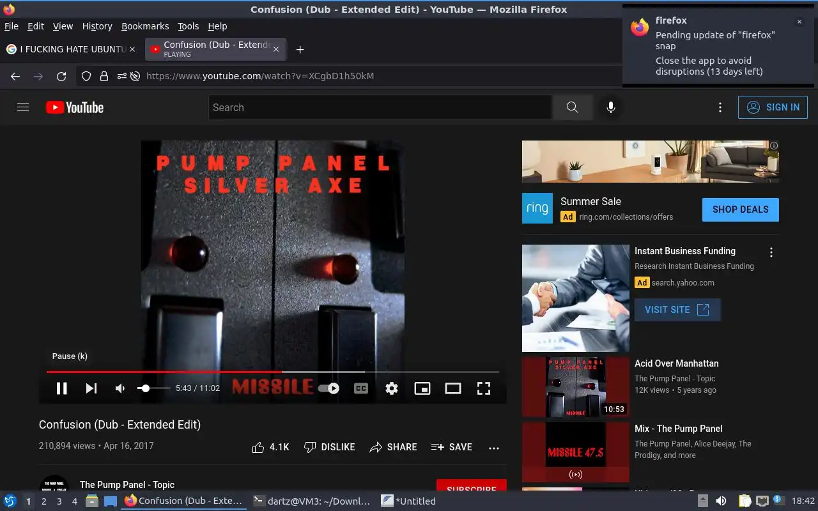Open options menu for Instant Business Funding ad
The image size is (818, 511).
tap(771, 252)
